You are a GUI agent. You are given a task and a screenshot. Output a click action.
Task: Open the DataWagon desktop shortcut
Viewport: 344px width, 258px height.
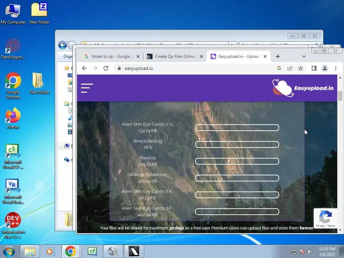(13, 49)
